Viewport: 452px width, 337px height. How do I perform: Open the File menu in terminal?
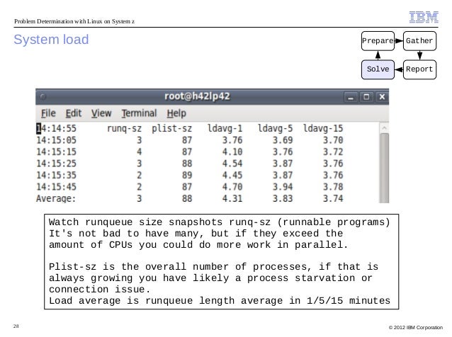tap(48, 113)
